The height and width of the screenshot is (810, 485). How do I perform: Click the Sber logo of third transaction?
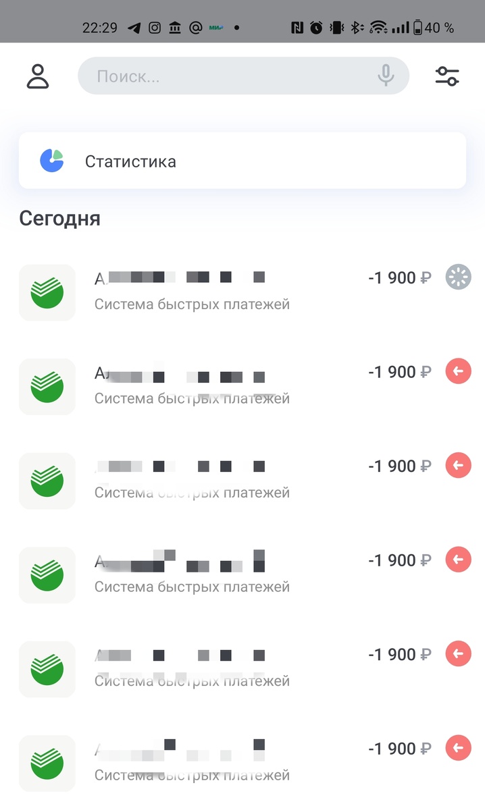point(47,481)
